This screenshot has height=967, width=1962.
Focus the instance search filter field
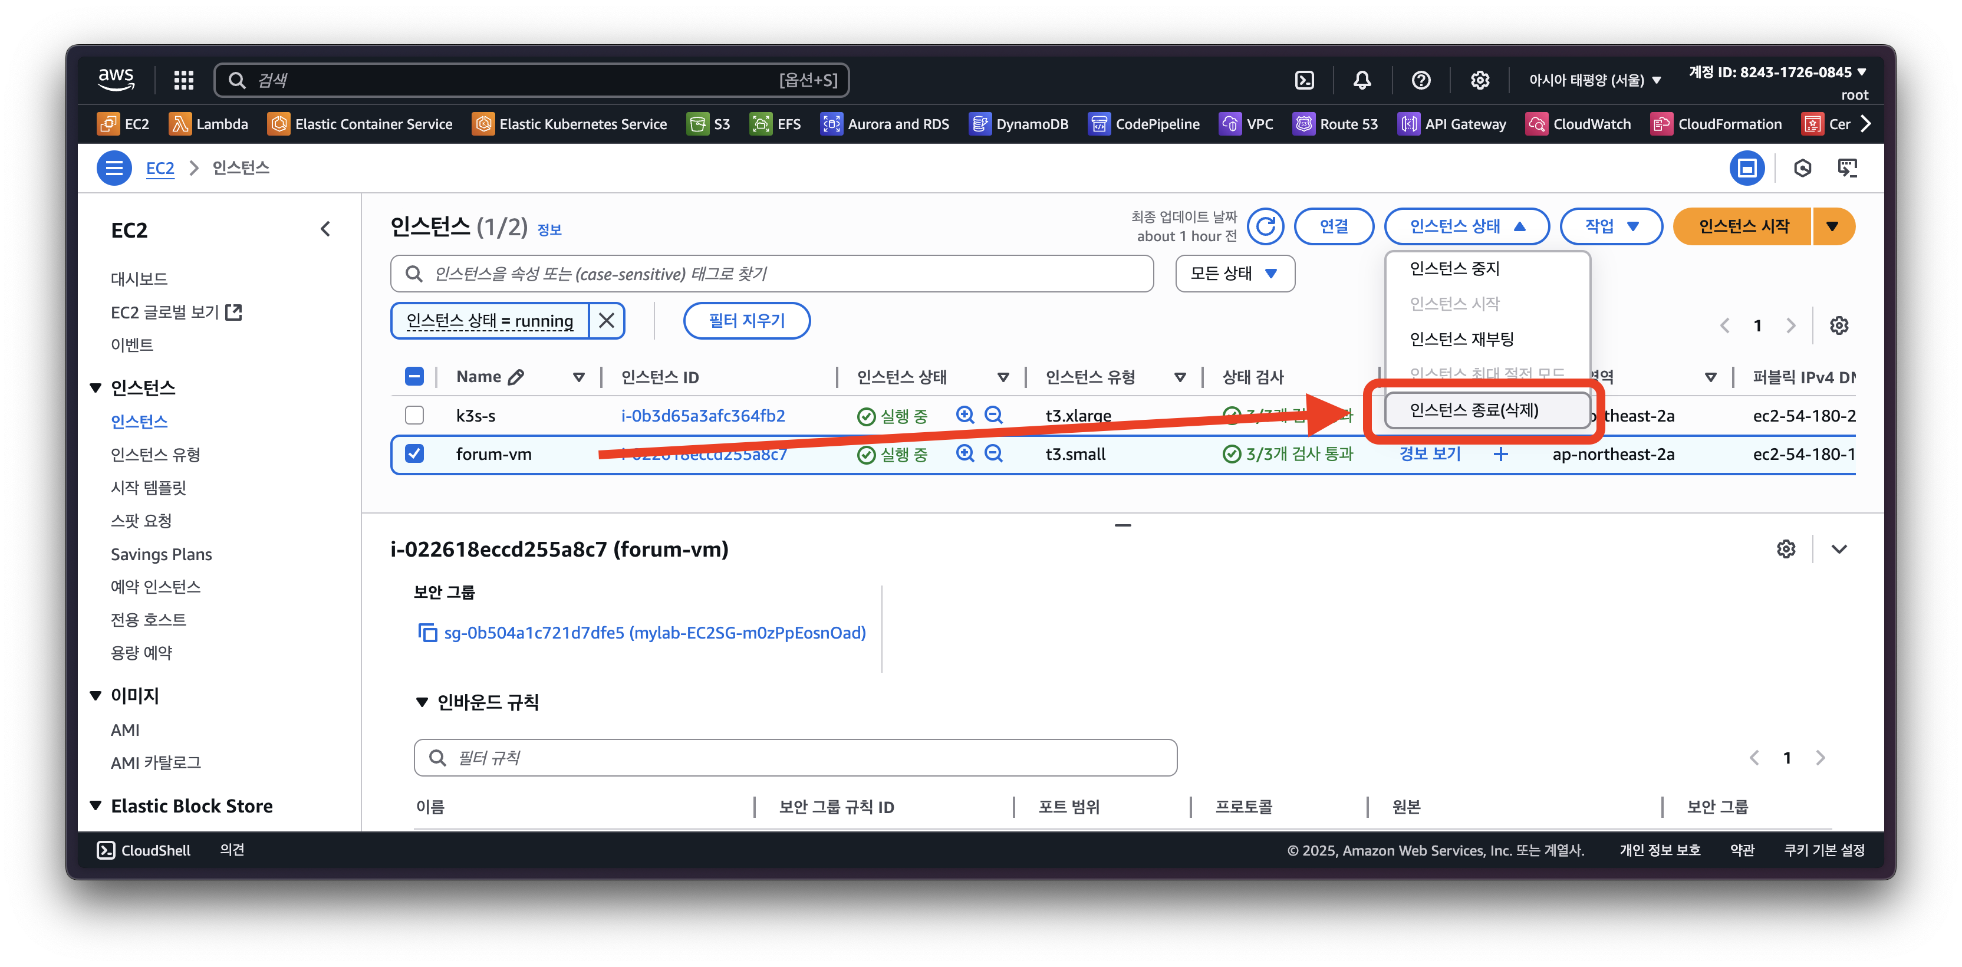[x=772, y=274]
